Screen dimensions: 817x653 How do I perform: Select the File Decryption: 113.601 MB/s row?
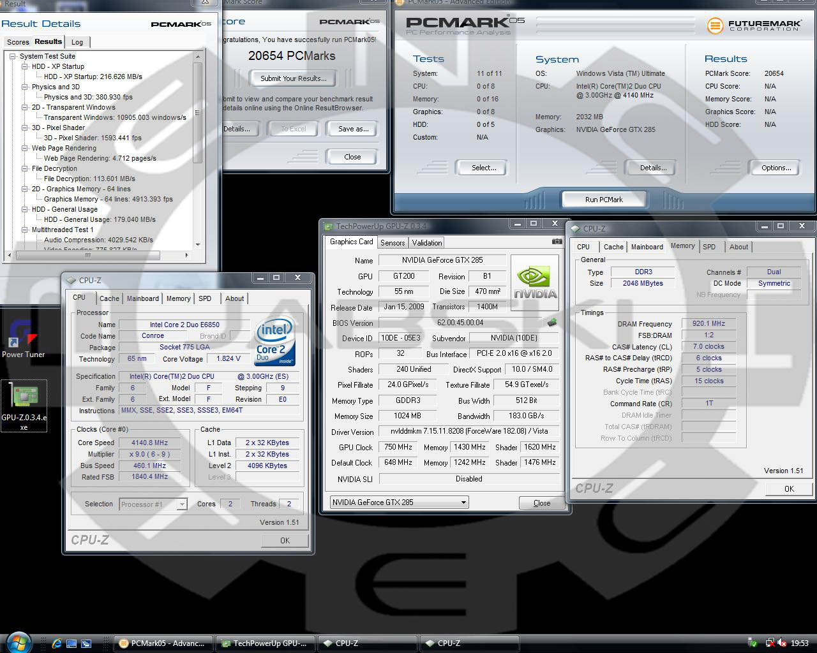[89, 179]
